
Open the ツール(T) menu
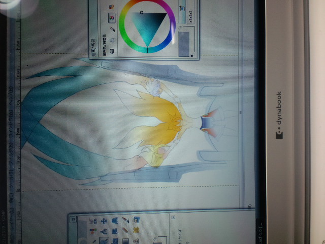click(11, 178)
